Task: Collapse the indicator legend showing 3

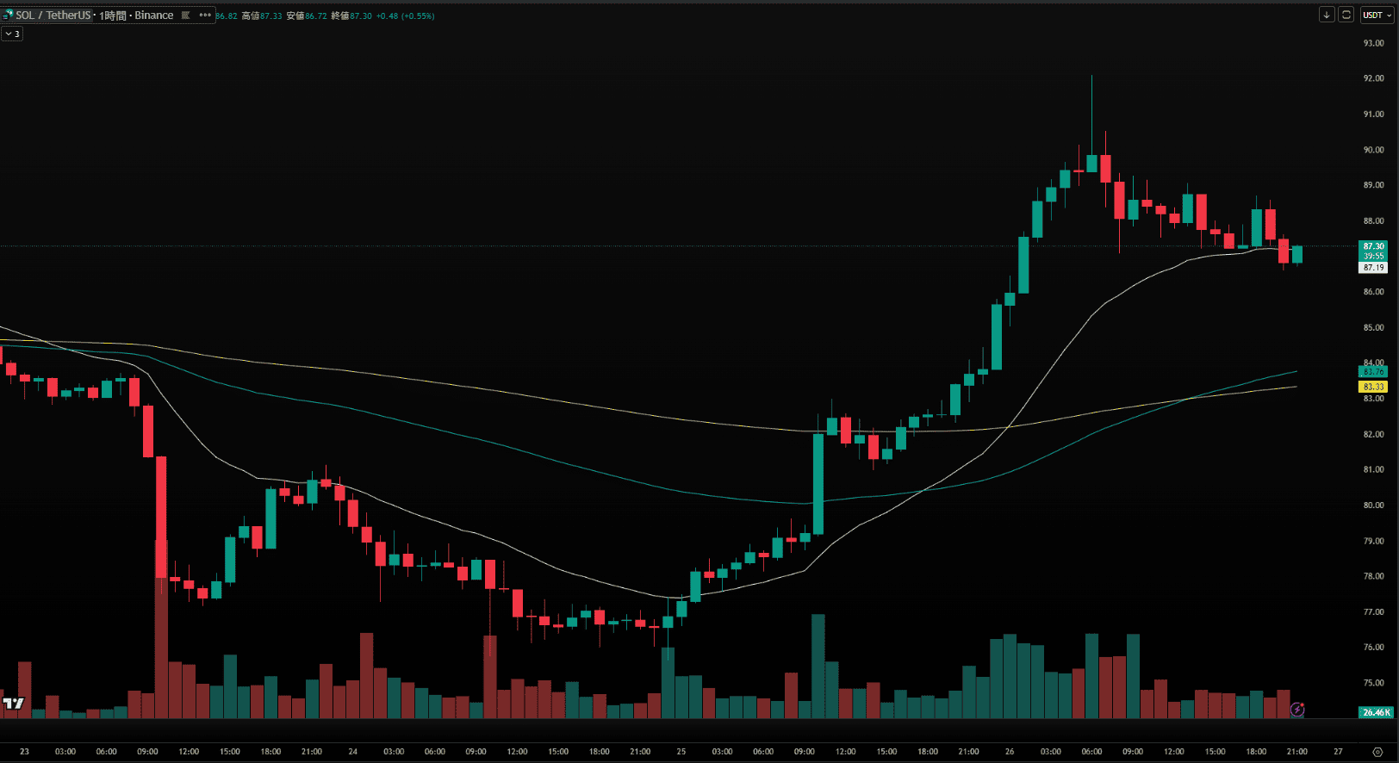Action: tap(12, 34)
